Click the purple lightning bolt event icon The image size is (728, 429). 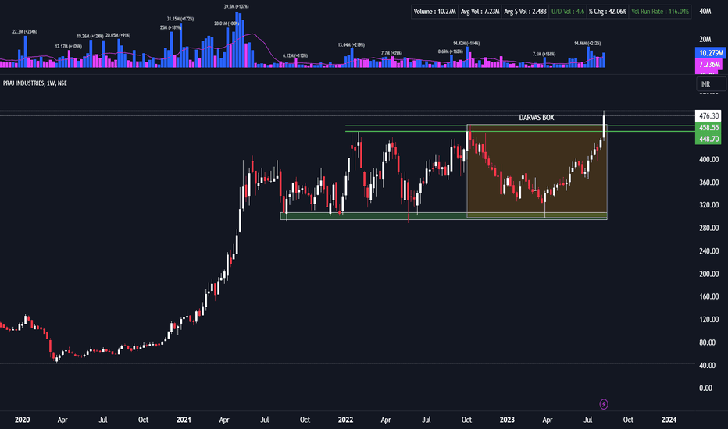coord(604,404)
